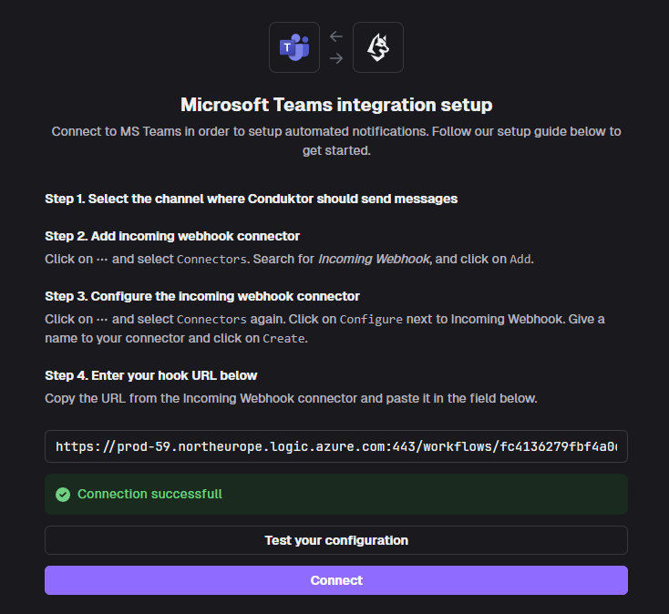Click the Configure code text in Step 3
This screenshot has height=614, width=669.
click(371, 320)
